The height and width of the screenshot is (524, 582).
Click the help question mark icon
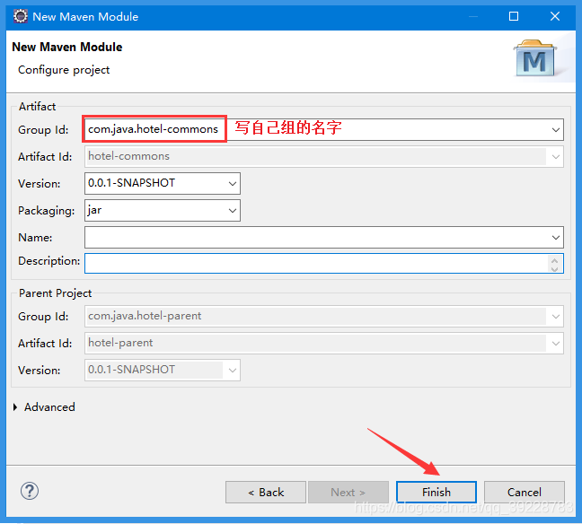pyautogui.click(x=30, y=491)
